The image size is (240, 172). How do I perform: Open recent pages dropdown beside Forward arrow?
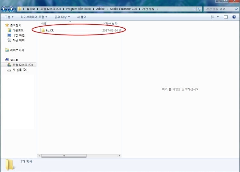[x=15, y=9]
